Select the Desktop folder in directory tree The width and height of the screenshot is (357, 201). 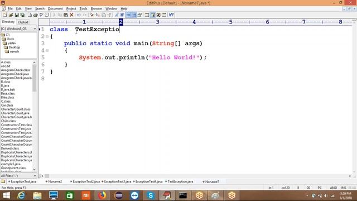tap(12, 47)
